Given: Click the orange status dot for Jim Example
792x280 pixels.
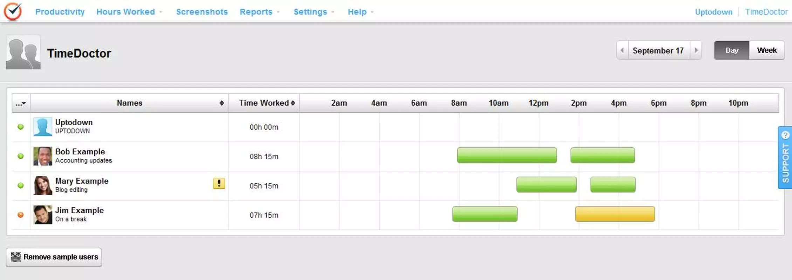Looking at the screenshot, I should (21, 215).
